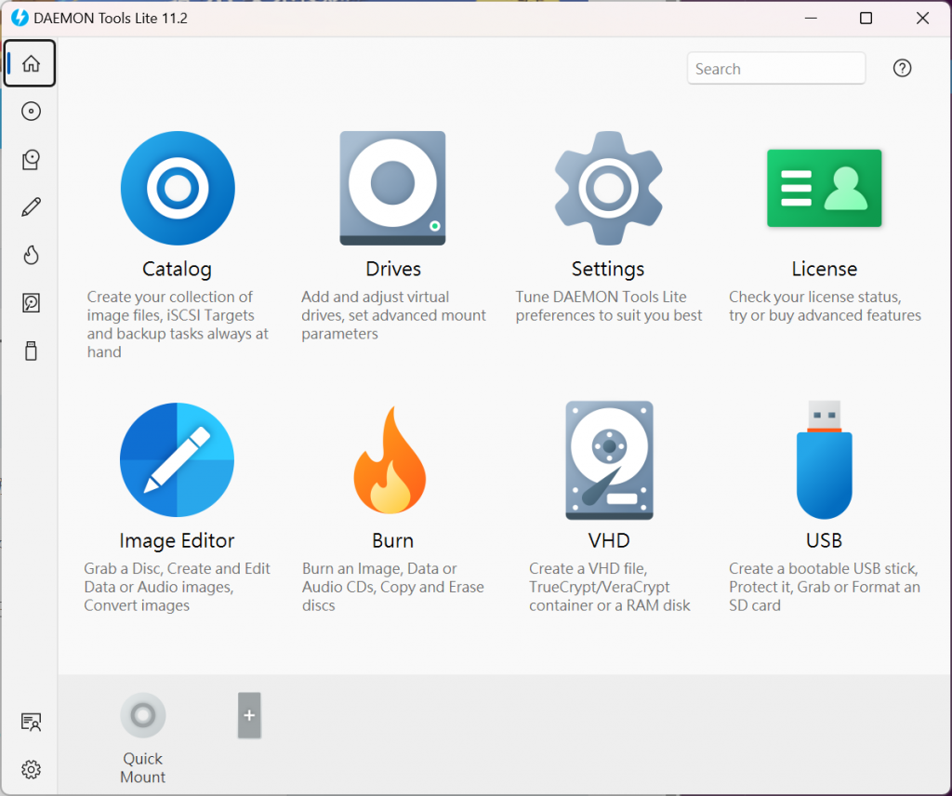Screen dimensions: 952x796
Task: Click the DAEMON Tools logo in title bar
Action: [20, 18]
